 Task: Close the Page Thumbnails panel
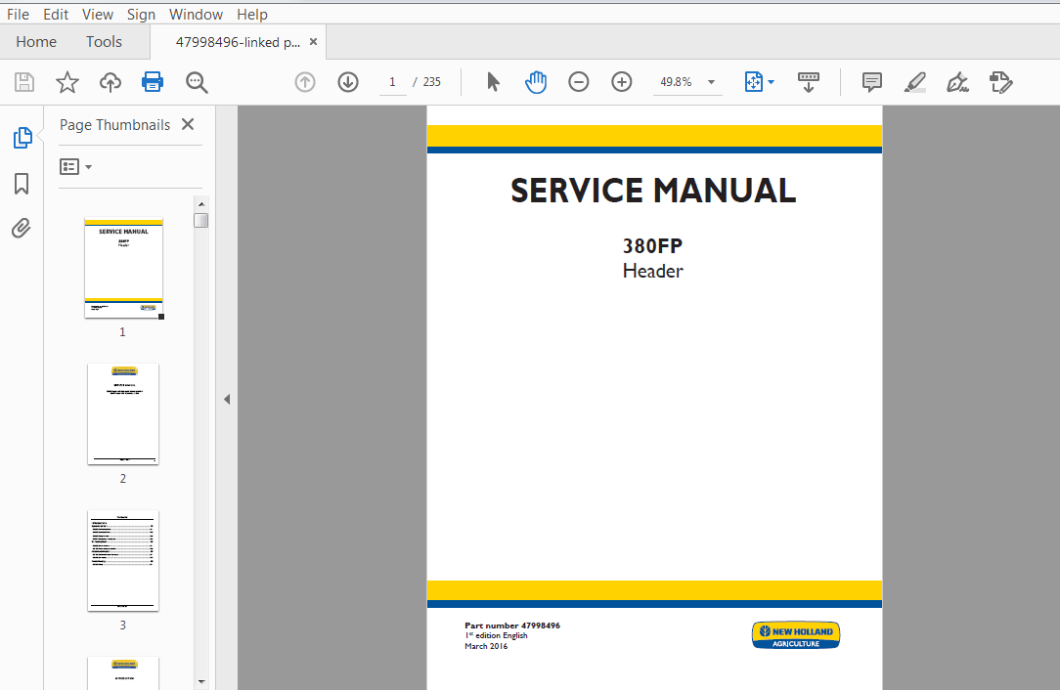[188, 124]
